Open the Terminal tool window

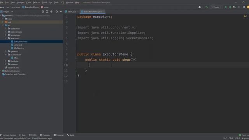[x=59, y=135]
